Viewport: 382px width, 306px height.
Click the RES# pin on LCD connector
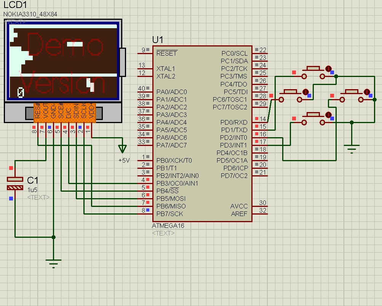tap(38, 111)
